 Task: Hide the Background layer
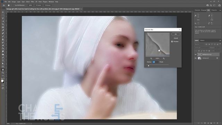coord(196,58)
